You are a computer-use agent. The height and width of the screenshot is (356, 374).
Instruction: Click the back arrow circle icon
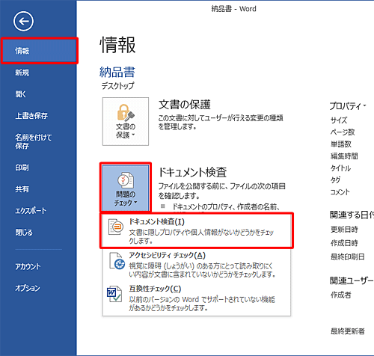click(23, 22)
